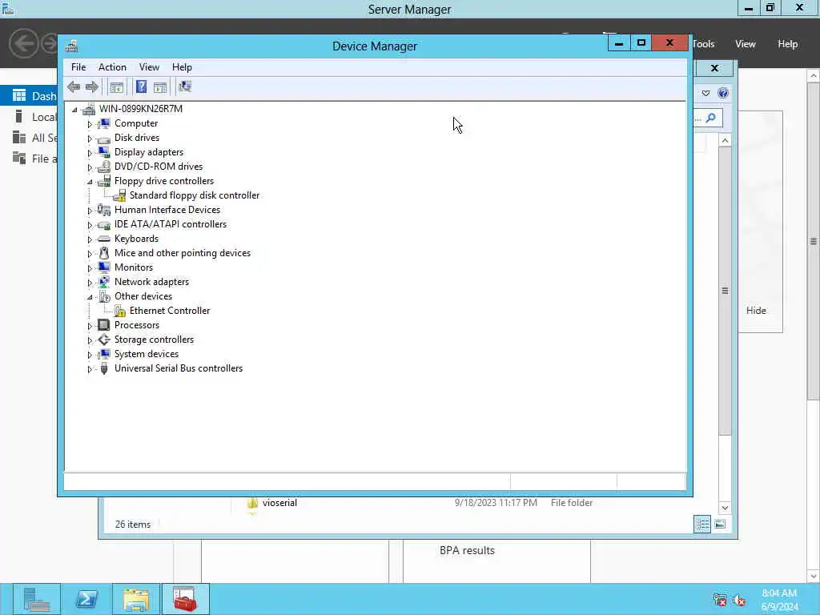
Task: Switch Explorer to large icons view
Action: (x=720, y=524)
